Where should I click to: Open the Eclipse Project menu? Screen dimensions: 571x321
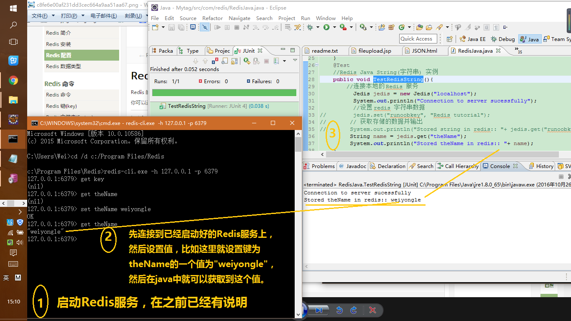[287, 18]
